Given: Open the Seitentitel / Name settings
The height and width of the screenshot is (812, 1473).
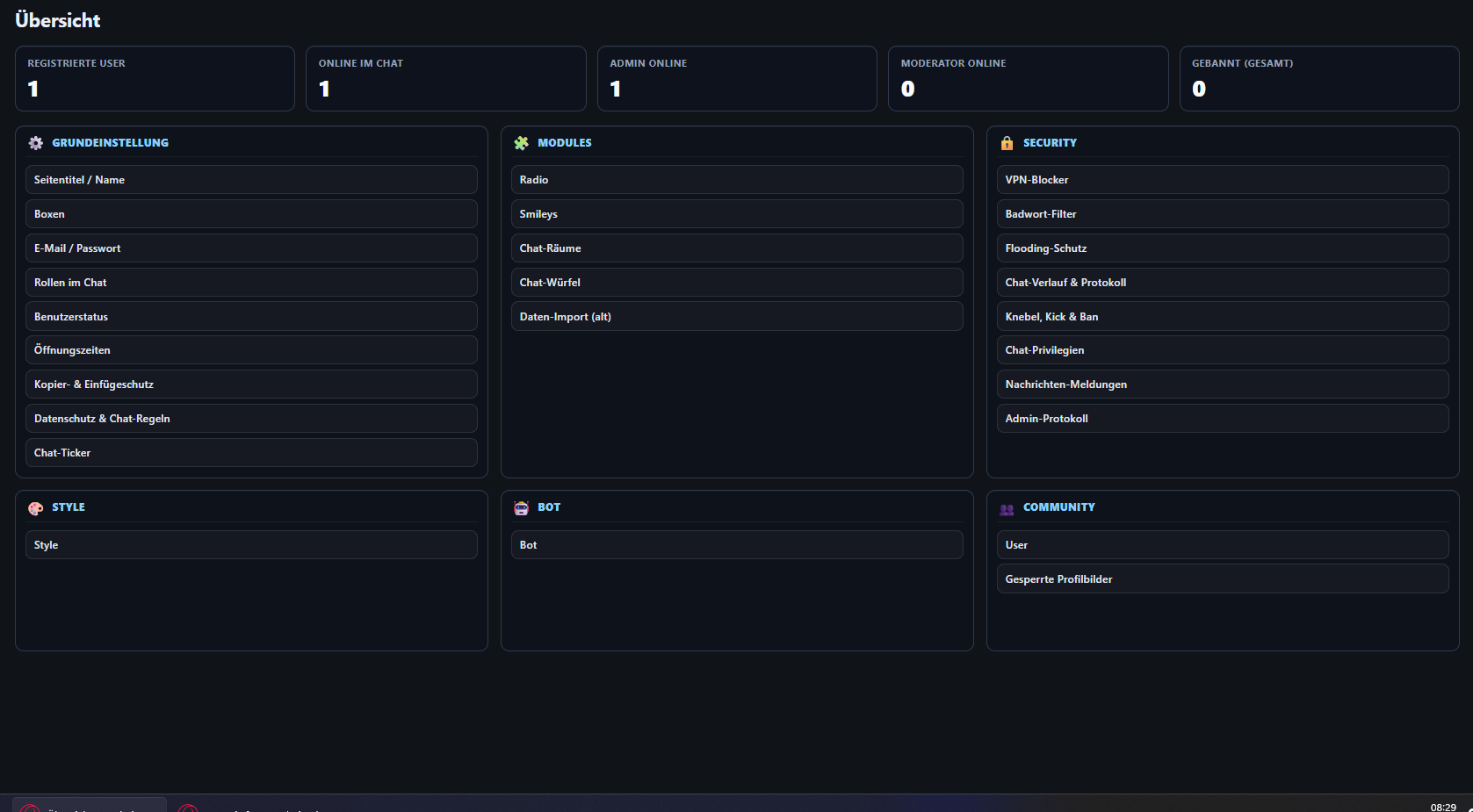Looking at the screenshot, I should point(251,180).
